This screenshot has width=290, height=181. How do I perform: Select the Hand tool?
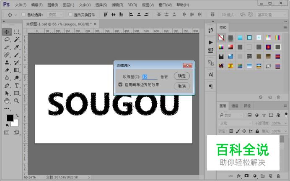(x=7, y=101)
